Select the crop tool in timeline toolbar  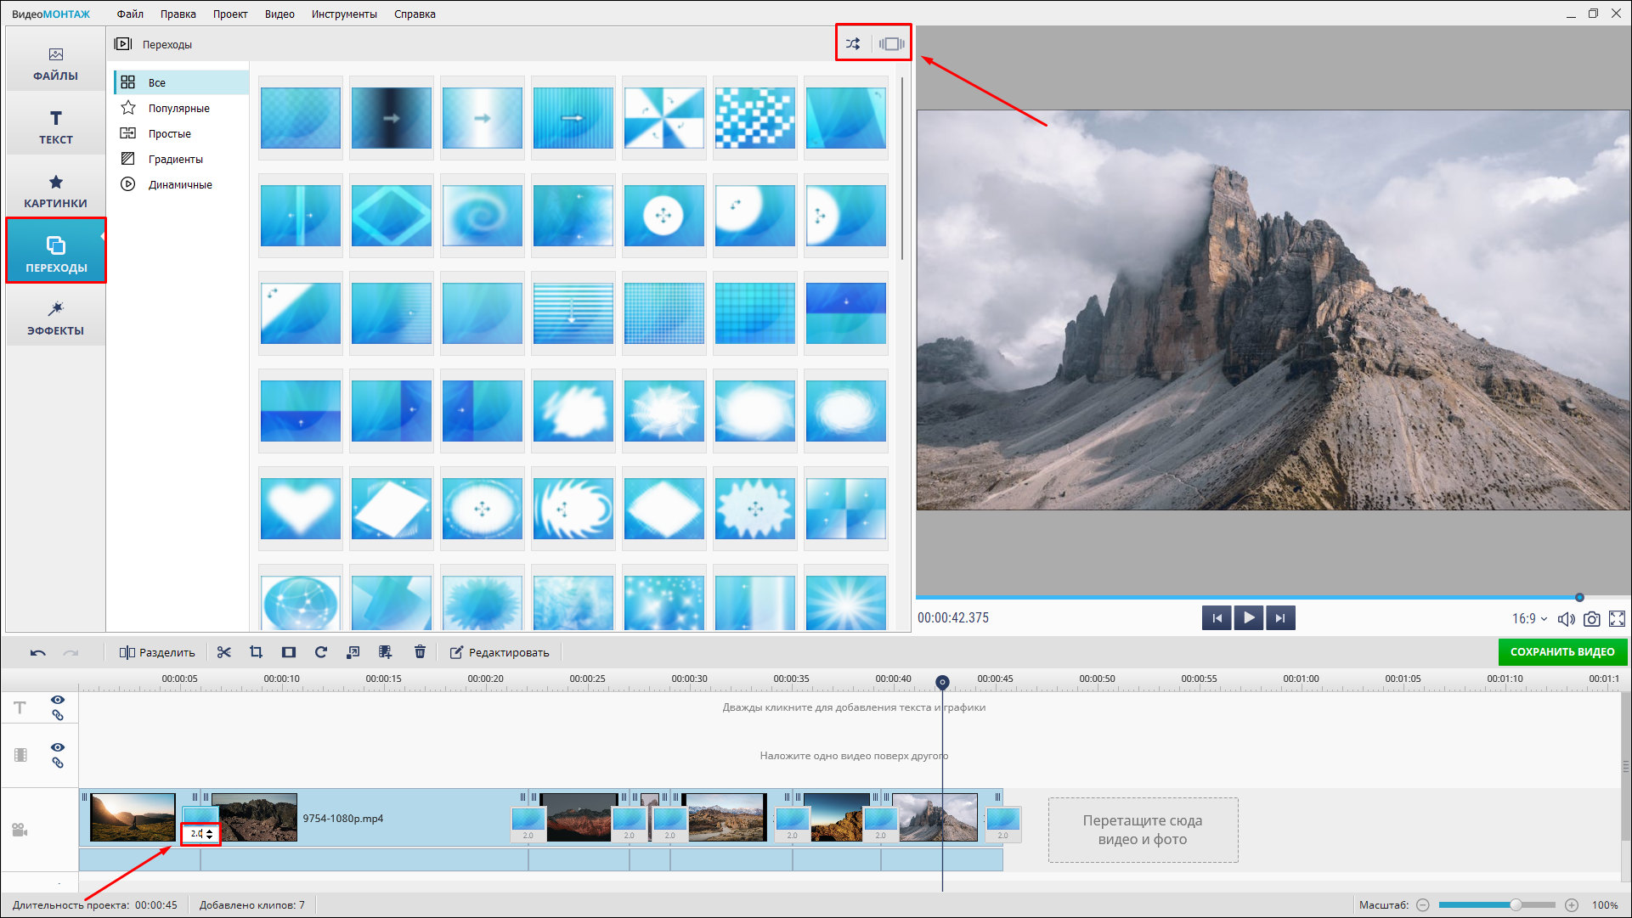click(x=256, y=652)
